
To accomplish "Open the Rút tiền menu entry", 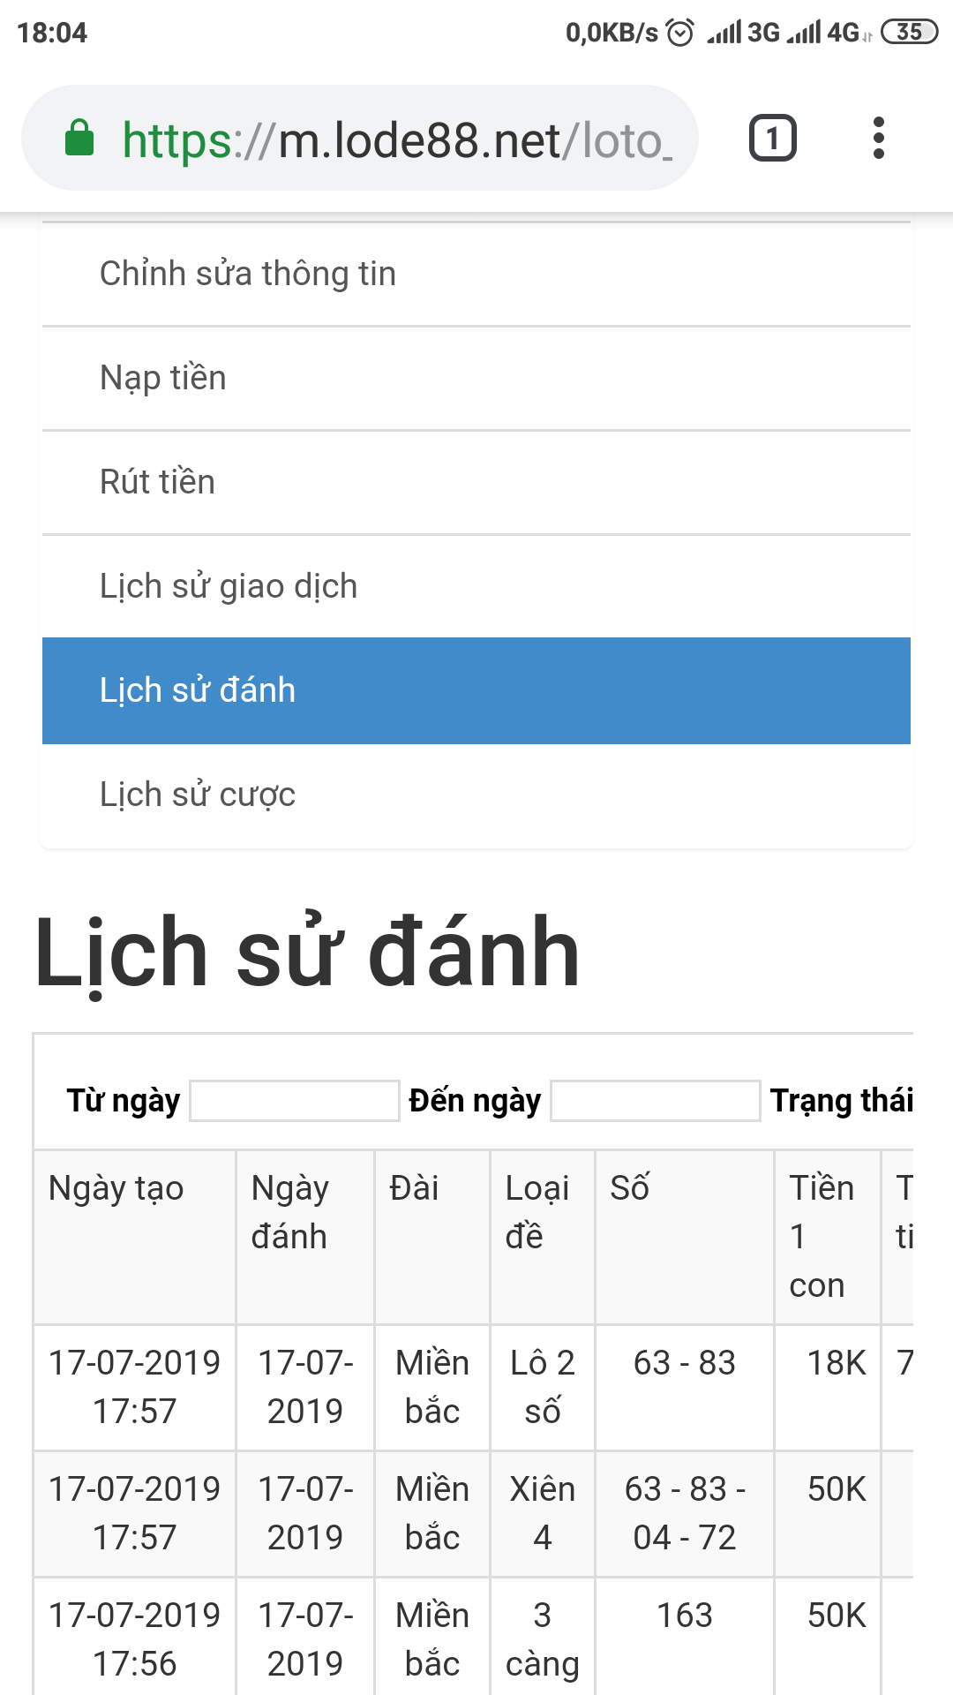I will (476, 483).
